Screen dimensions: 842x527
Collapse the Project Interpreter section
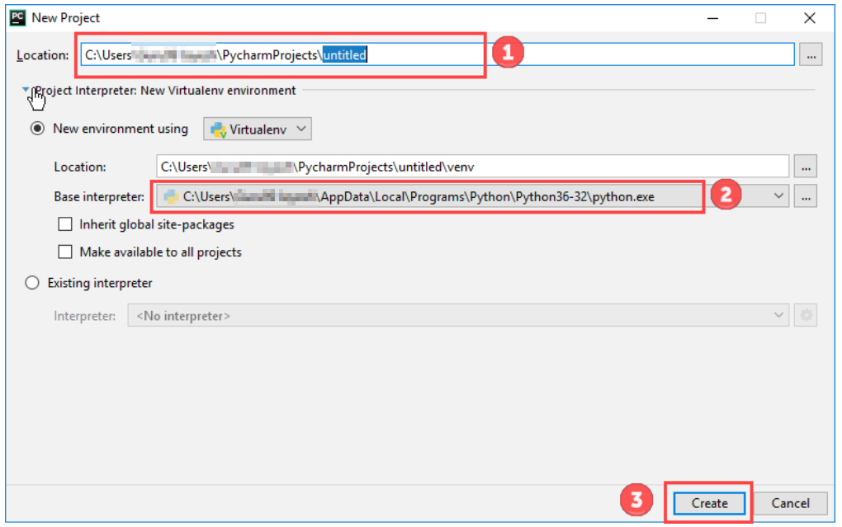[x=26, y=90]
